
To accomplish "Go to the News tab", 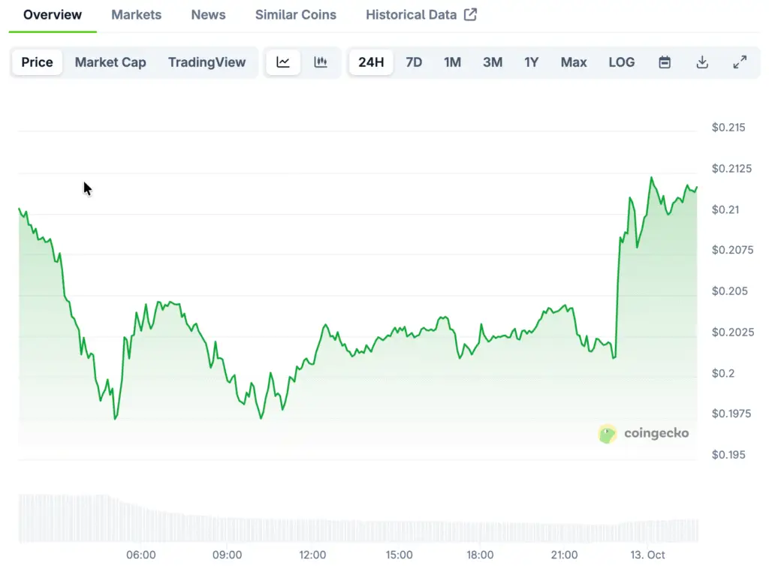I will click(x=208, y=14).
